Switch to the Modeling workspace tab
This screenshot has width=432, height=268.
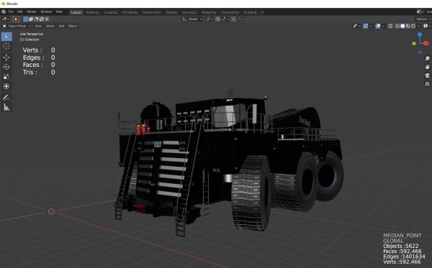click(92, 12)
